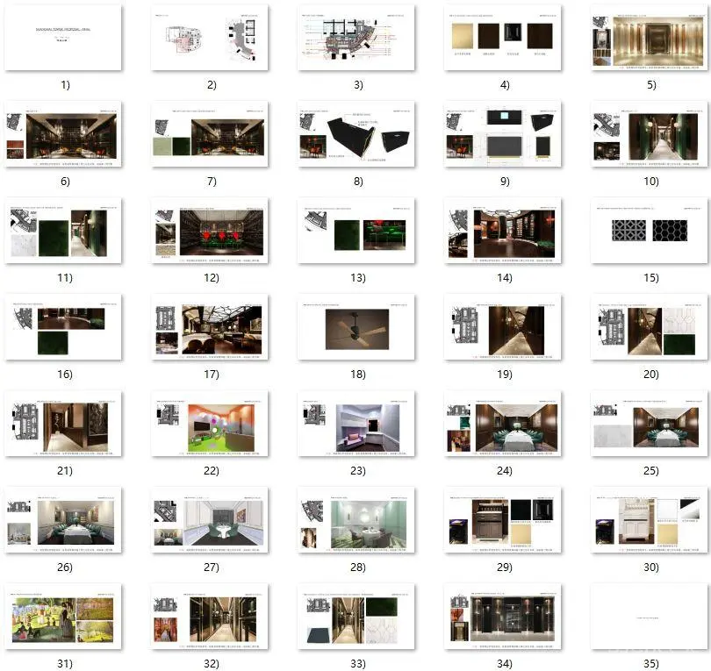Open slide 1 title page thumbnail
The width and height of the screenshot is (711, 671).
point(63,38)
